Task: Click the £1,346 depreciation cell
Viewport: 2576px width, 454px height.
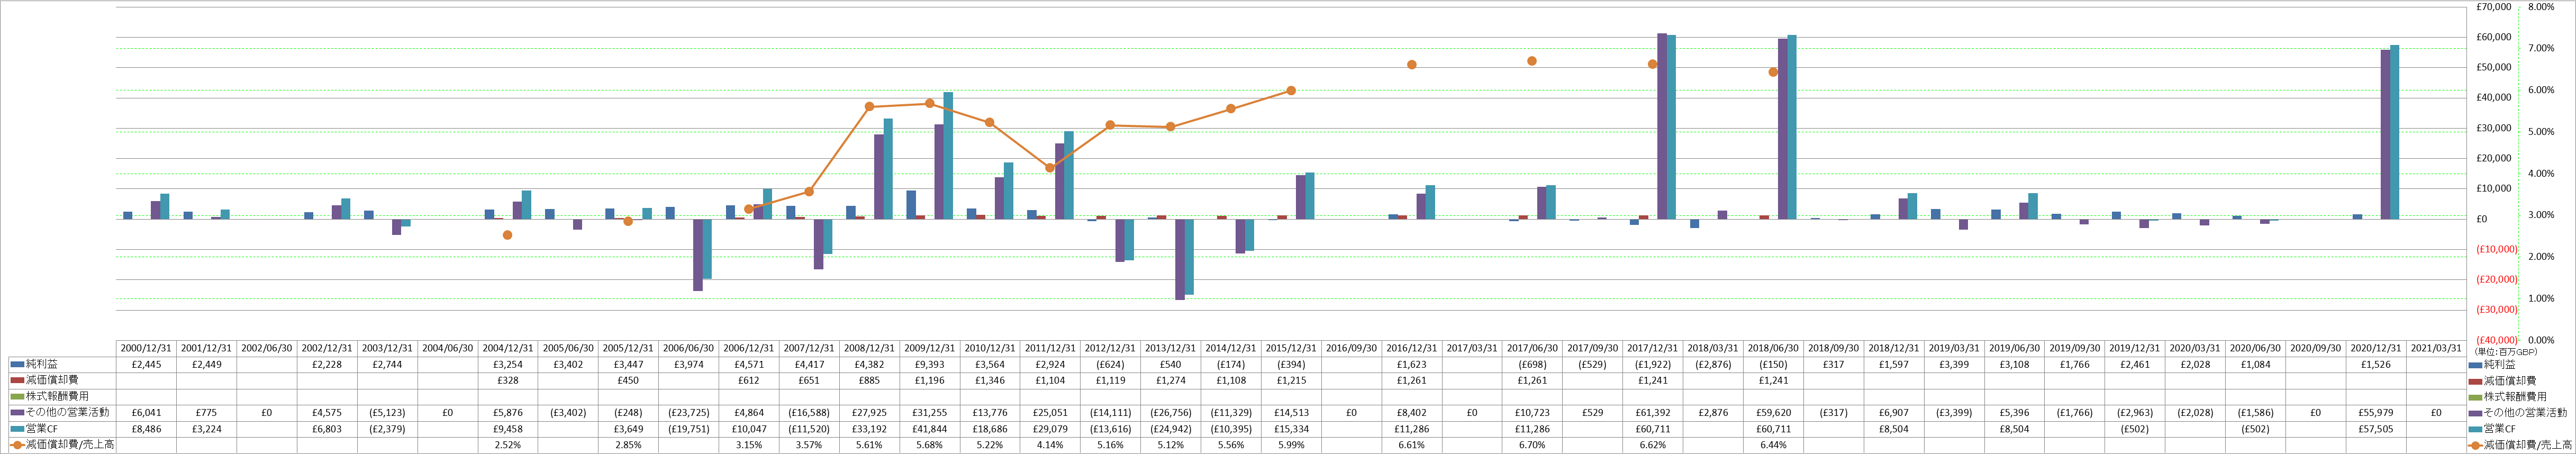Action: [990, 381]
